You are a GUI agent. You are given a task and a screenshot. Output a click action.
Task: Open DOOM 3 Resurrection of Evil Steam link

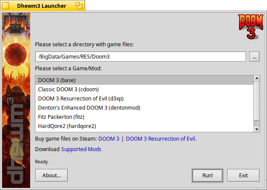160,139
